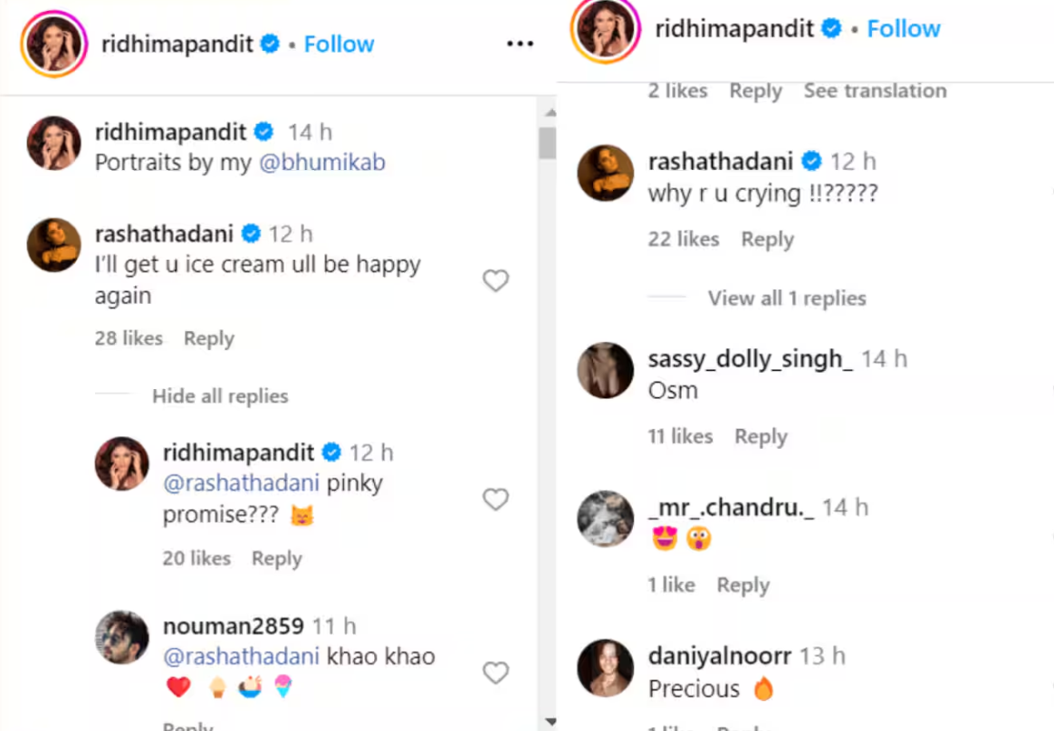
Task: Open sassy_dolly_singh_ profile picture
Action: [606, 370]
